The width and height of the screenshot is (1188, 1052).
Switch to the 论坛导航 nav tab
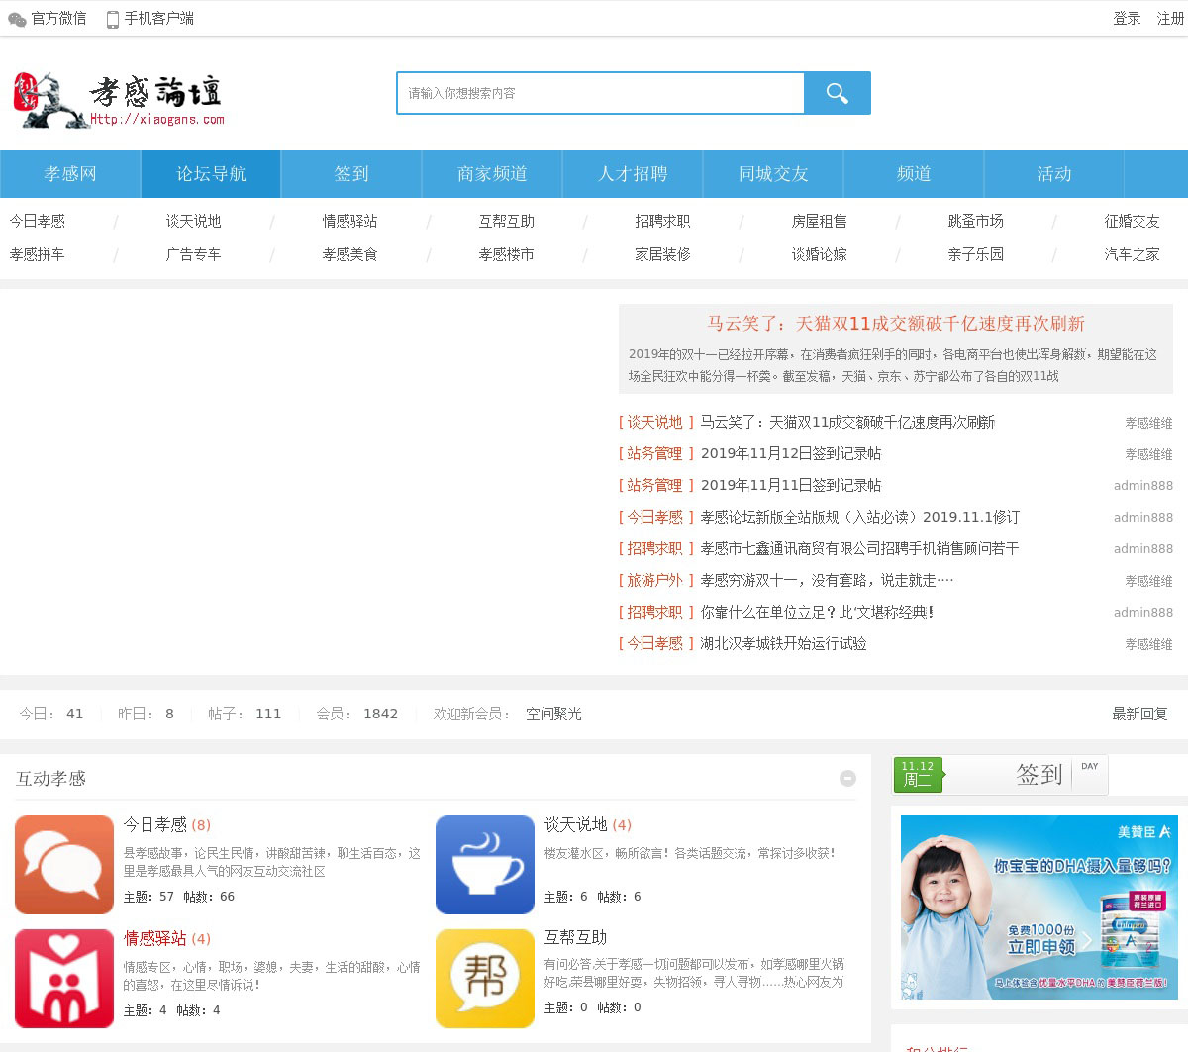pyautogui.click(x=211, y=174)
